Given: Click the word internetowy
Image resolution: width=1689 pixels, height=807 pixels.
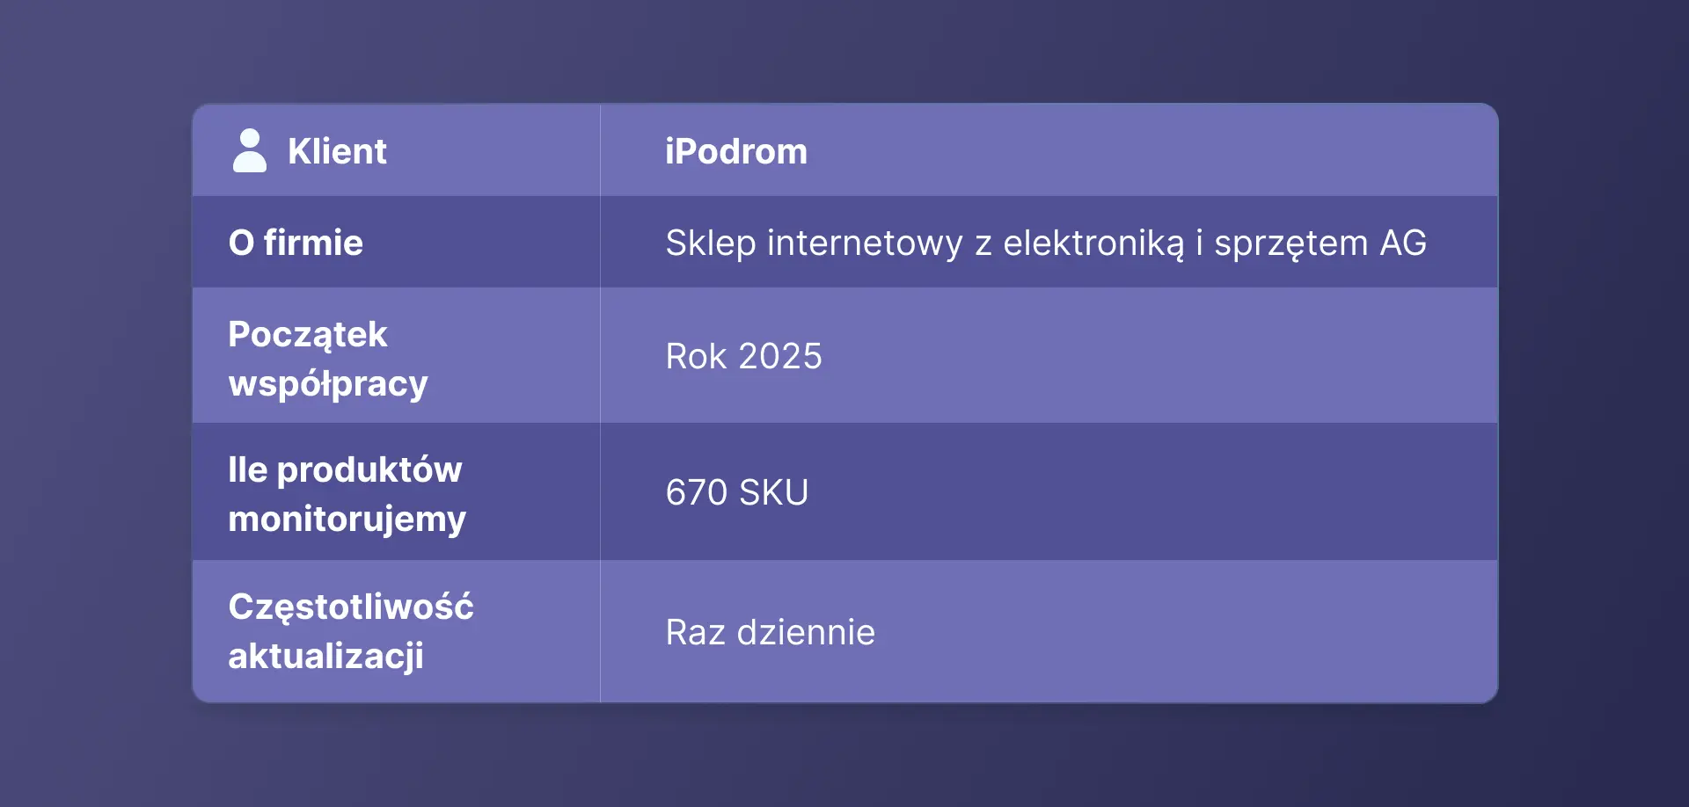Looking at the screenshot, I should 865,244.
